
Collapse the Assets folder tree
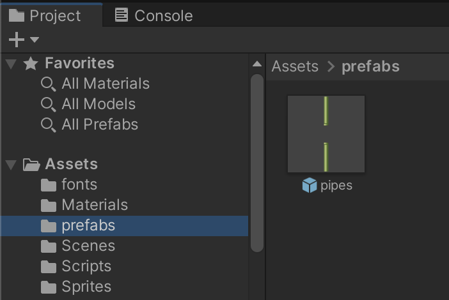pyautogui.click(x=11, y=165)
